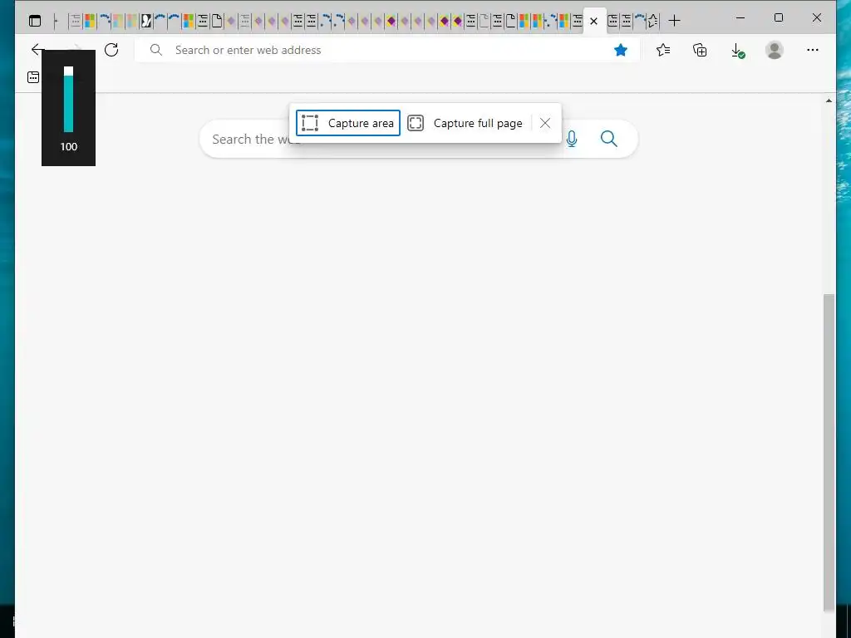The height and width of the screenshot is (638, 851).
Task: Open the Downloads icon with green check
Action: [x=738, y=51]
